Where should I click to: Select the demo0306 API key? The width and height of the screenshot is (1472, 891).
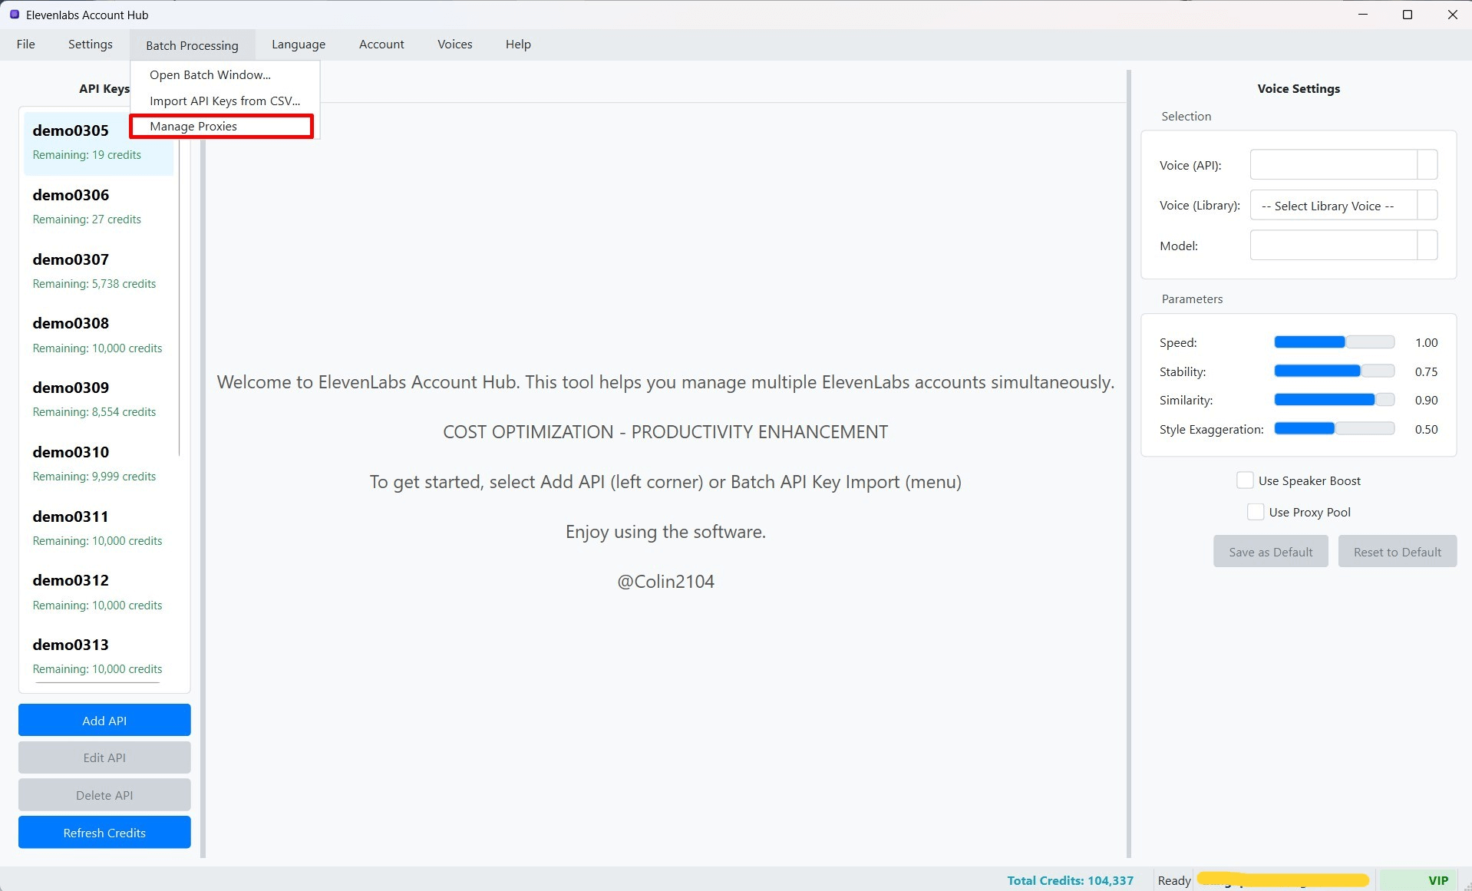pos(98,206)
